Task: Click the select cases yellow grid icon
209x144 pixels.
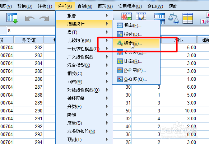Action: [x=187, y=18]
